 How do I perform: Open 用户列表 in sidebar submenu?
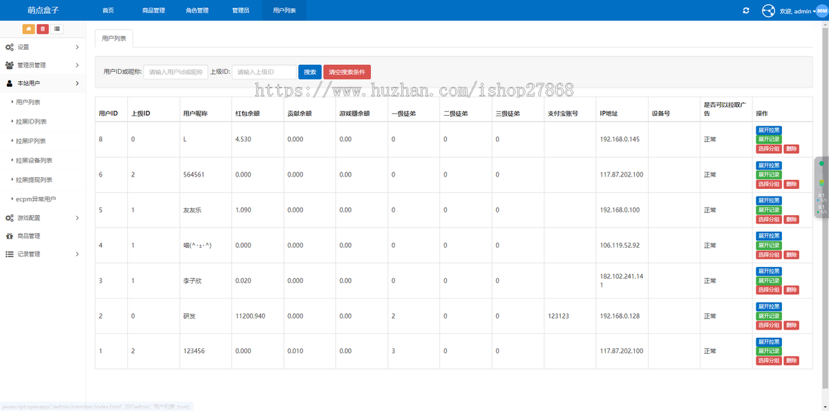pyautogui.click(x=28, y=102)
